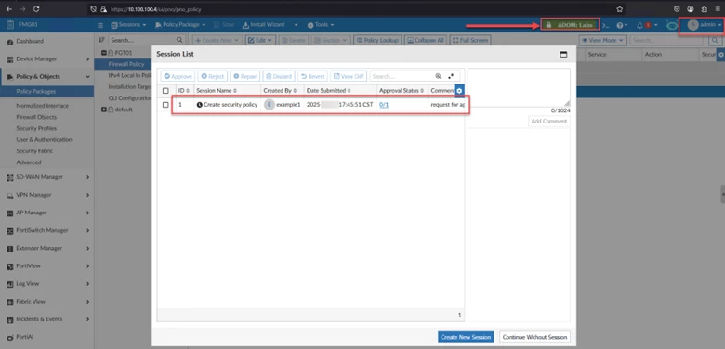This screenshot has height=349, width=725.
Task: Click the FortiSwitch Manager sidebar icon
Action: pos(9,230)
